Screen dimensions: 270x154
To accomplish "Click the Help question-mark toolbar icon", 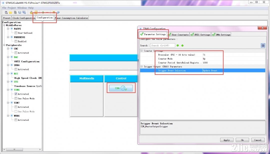I will [x=54, y=12].
